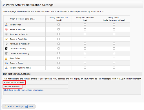Click the black trash Discards a Listing icon
The width and height of the screenshot is (144, 110).
pos(6,49)
